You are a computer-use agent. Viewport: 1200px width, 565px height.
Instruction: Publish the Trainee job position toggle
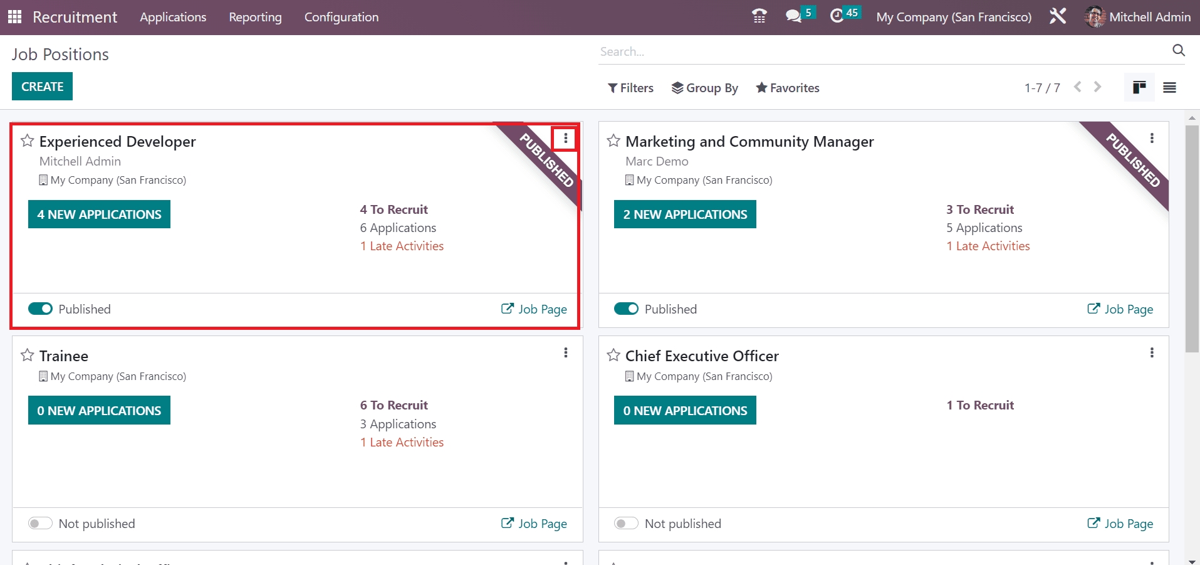click(x=40, y=524)
